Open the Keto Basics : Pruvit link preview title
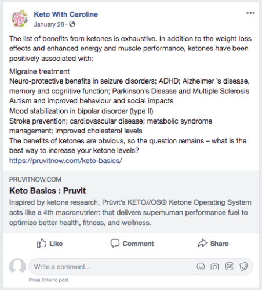Viewport: 262px width, 290px height. [x=48, y=191]
